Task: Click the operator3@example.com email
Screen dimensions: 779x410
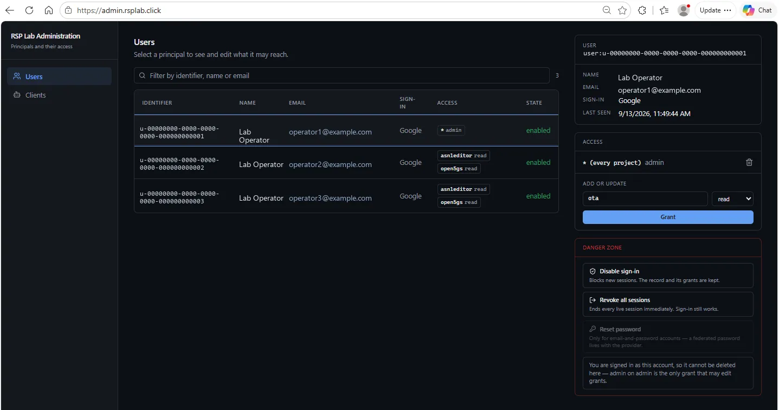Action: pyautogui.click(x=330, y=198)
